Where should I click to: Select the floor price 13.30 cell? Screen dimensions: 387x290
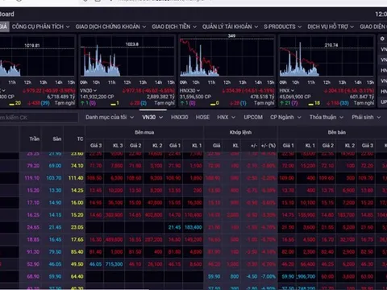coord(55,190)
